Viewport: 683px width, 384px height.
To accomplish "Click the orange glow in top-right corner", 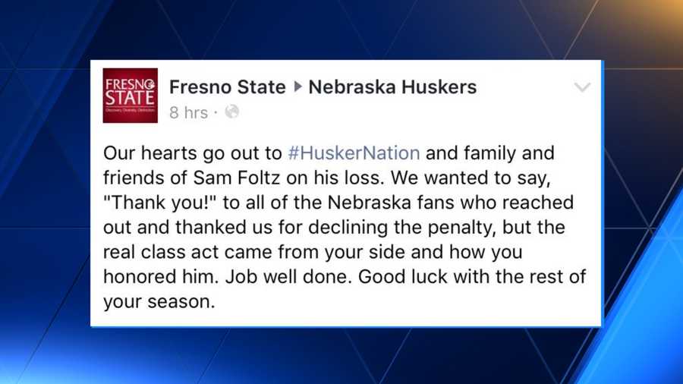I will pos(657,17).
